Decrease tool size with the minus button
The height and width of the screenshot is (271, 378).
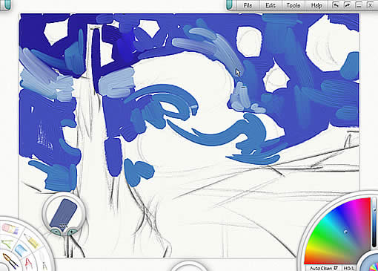[56, 232]
